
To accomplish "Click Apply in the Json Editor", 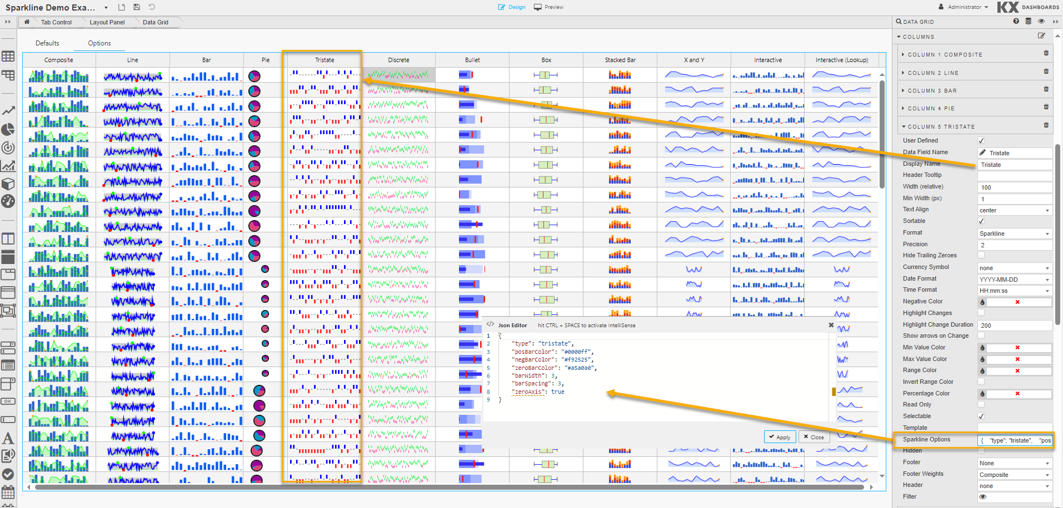I will pos(780,437).
